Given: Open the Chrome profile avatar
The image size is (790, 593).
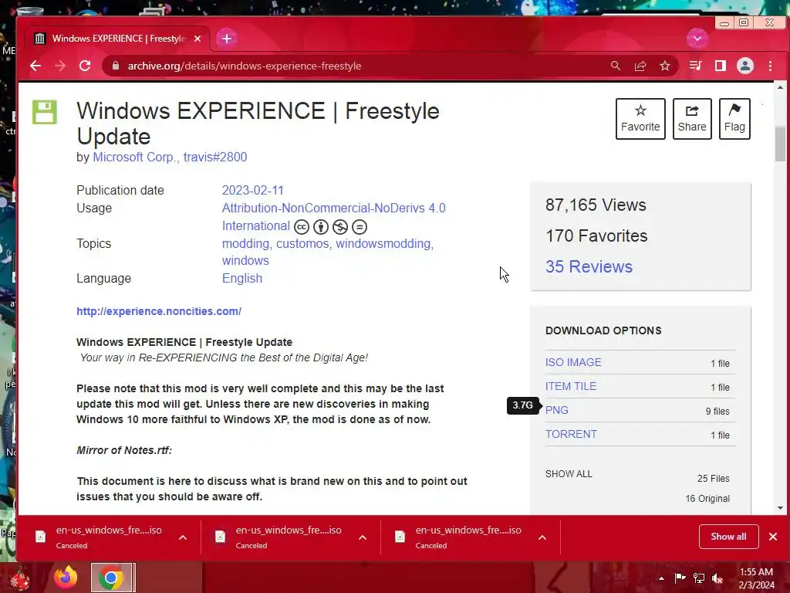Looking at the screenshot, I should tap(745, 66).
